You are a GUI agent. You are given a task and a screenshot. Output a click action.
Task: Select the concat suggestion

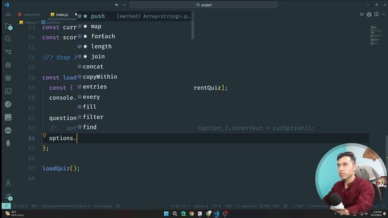(134, 67)
